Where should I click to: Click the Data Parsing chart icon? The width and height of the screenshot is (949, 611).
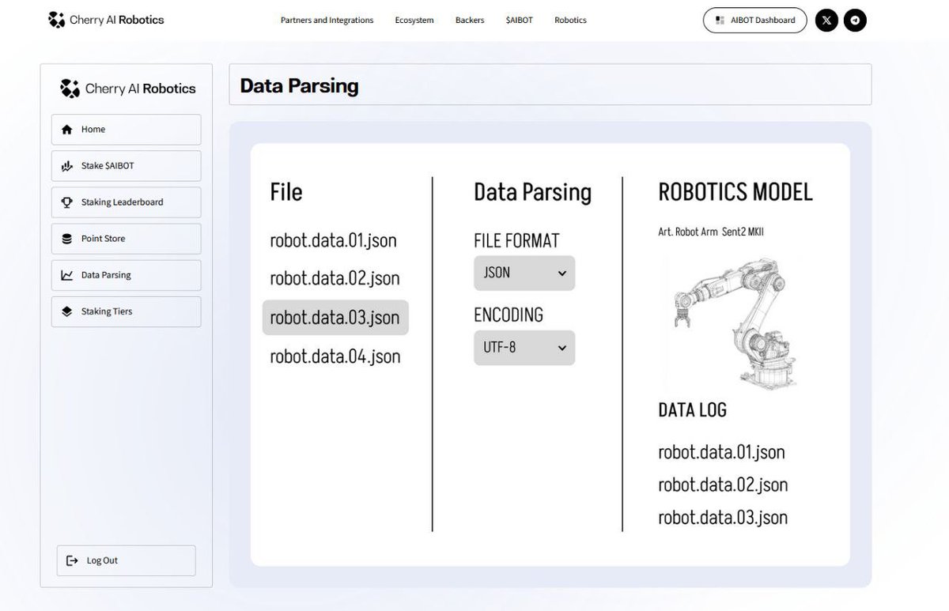(67, 274)
